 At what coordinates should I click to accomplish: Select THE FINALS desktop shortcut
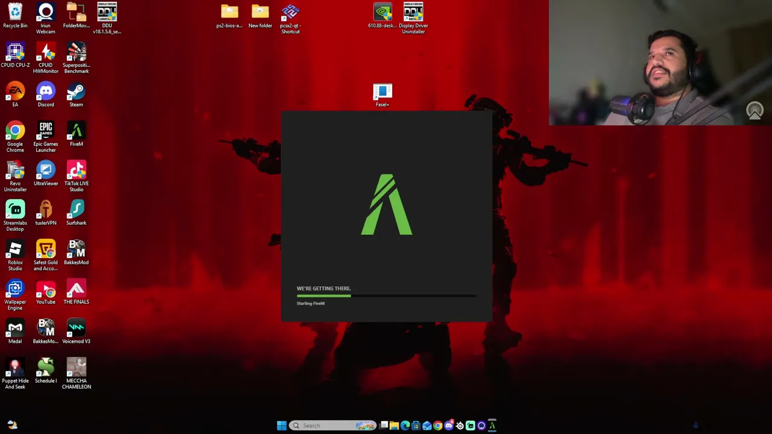[x=76, y=292]
